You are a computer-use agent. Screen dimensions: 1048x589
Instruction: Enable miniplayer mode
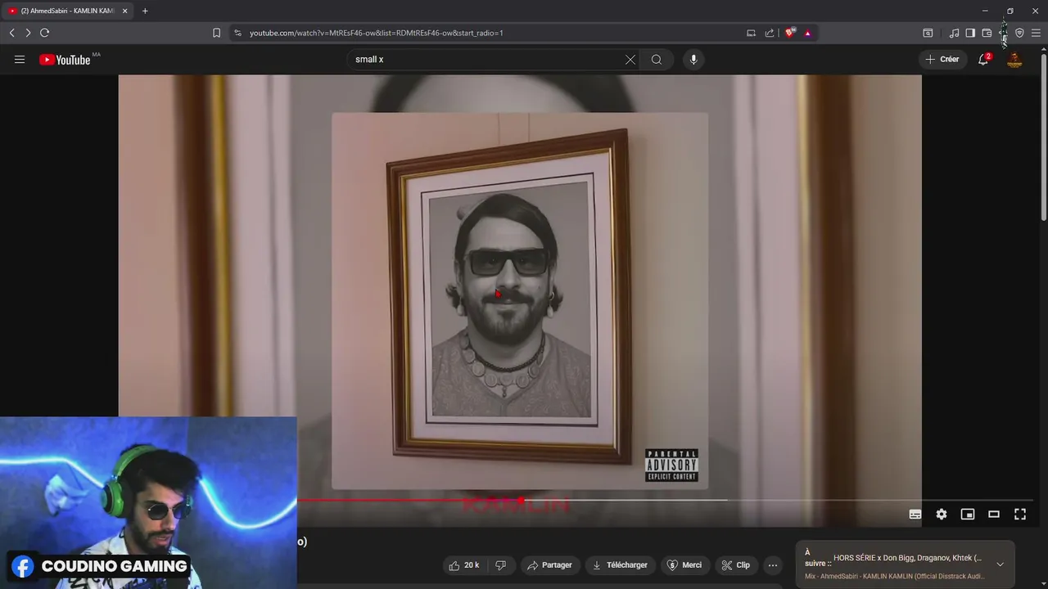pos(968,515)
